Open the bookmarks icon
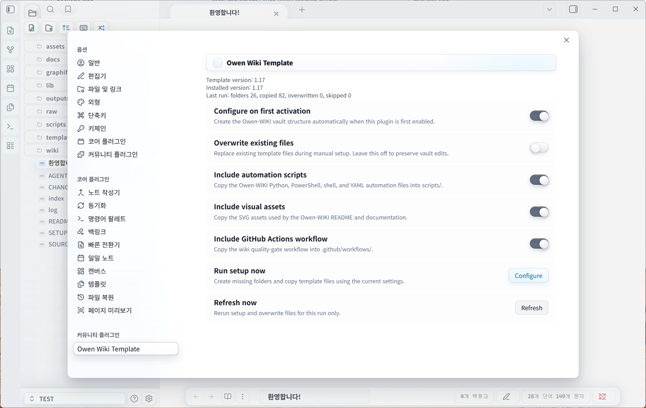 (68, 9)
